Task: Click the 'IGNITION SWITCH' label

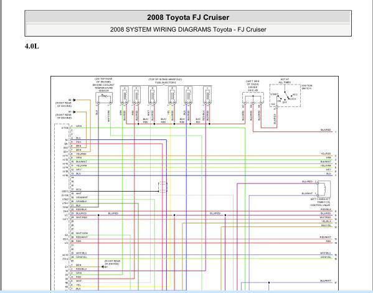Action: pyautogui.click(x=307, y=87)
